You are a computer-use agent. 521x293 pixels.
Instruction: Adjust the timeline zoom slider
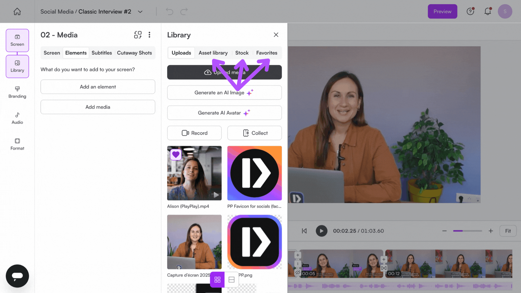pyautogui.click(x=467, y=231)
